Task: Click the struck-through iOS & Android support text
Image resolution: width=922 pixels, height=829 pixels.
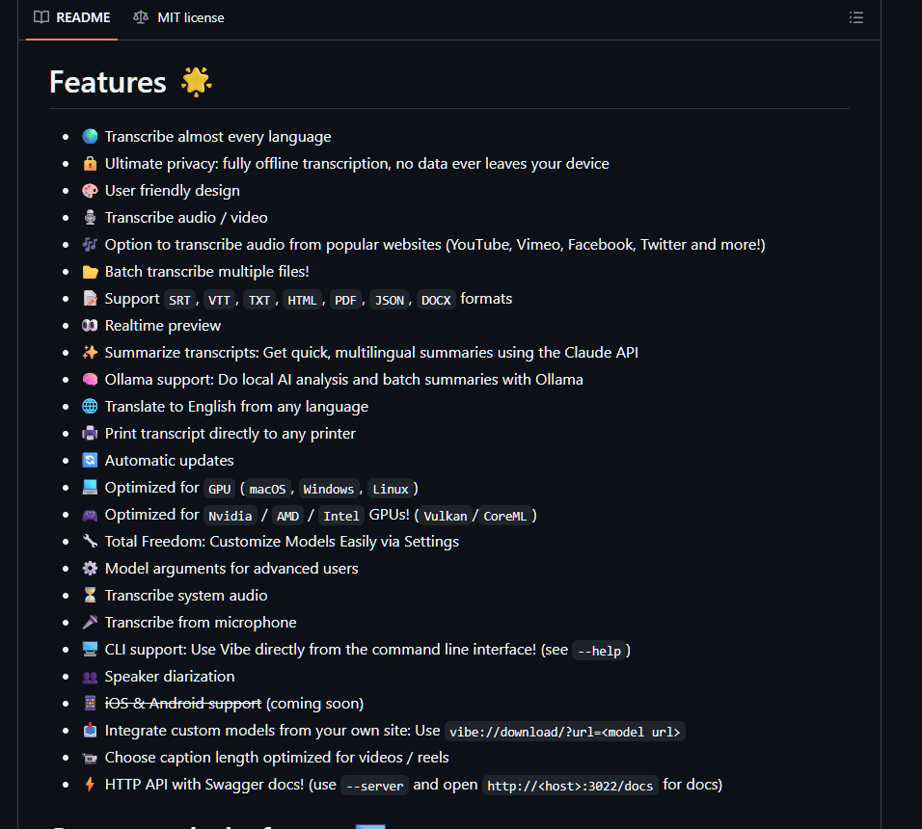Action: (x=183, y=704)
